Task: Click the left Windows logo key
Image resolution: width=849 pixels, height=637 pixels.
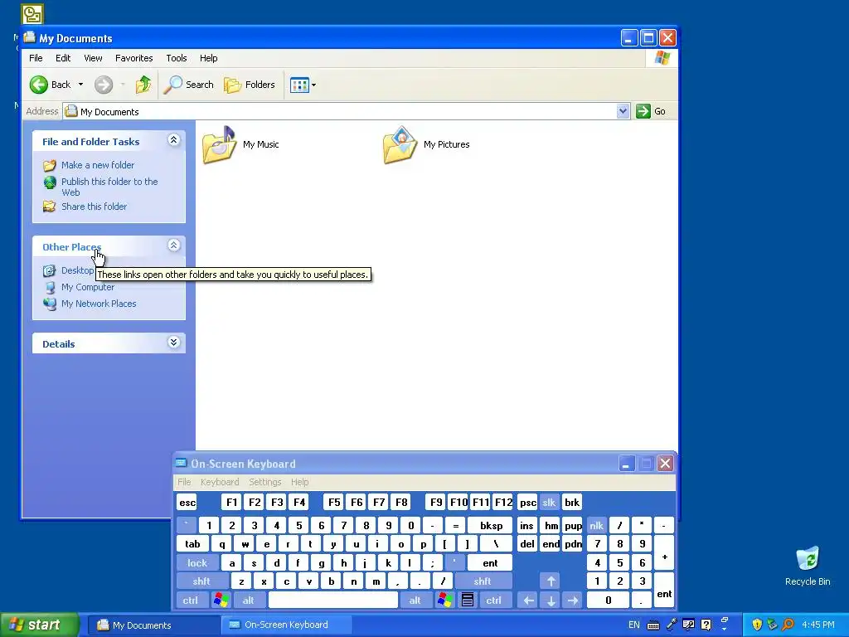Action: (x=221, y=601)
